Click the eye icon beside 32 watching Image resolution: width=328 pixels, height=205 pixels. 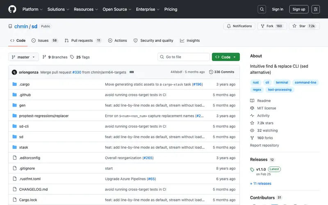pos(252,130)
